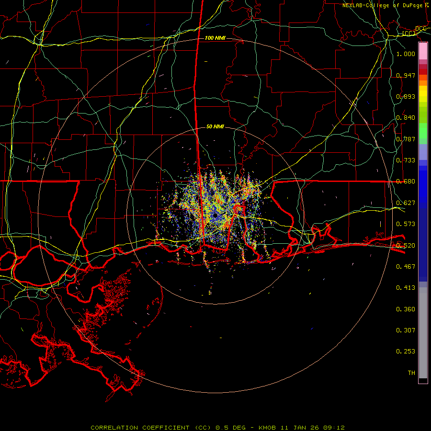
Task: Click the "100 NMI" range ring label
Action: pyautogui.click(x=215, y=38)
